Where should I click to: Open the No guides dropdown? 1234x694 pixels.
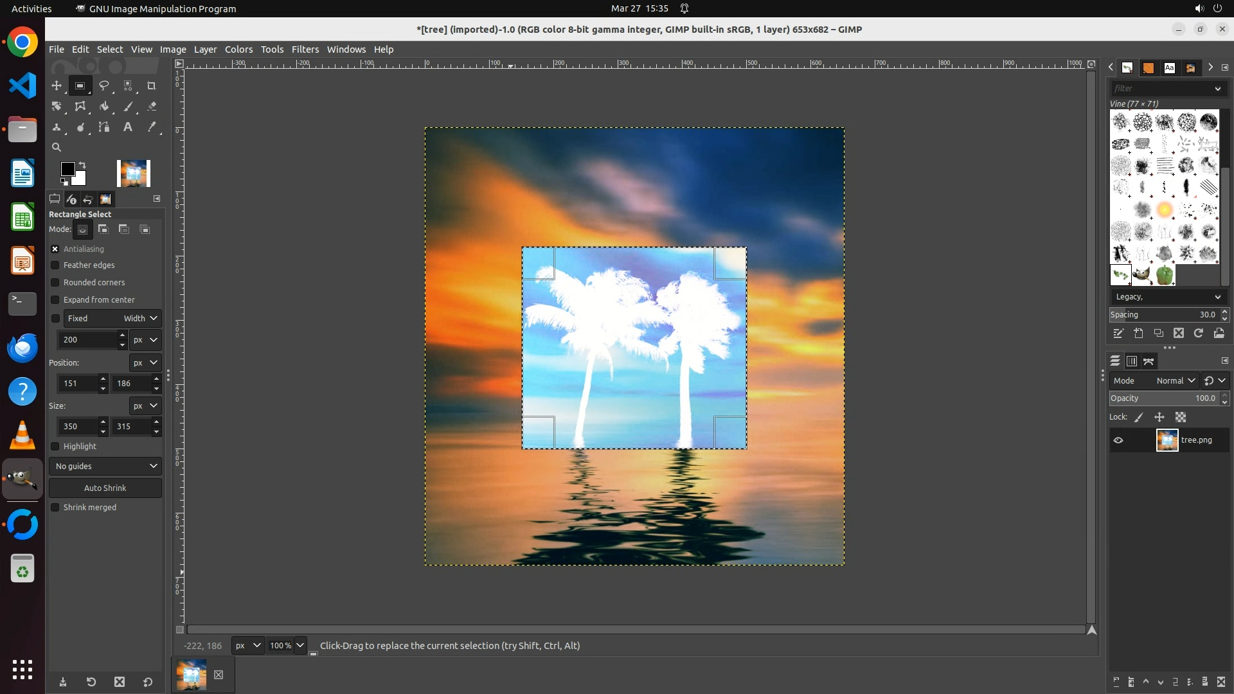coord(105,467)
